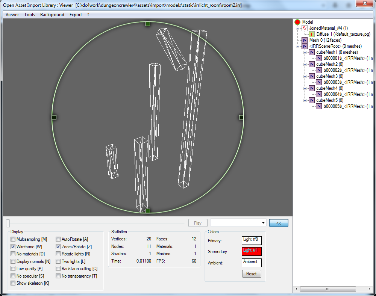This screenshot has height=296, width=376.
Task: Collapse the cubeMesh1 tree node
Action: tap(305, 52)
